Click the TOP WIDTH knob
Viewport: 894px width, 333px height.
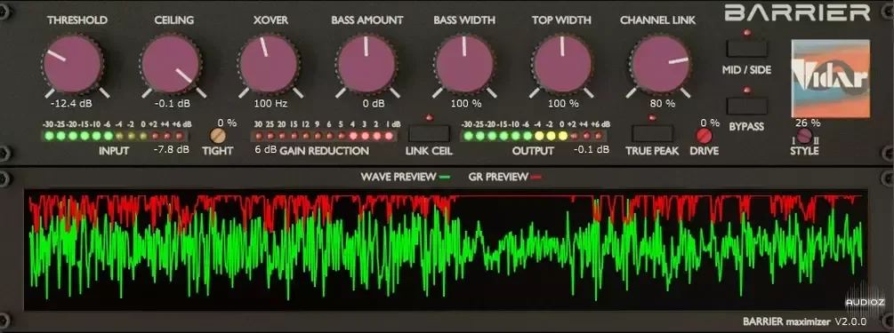coord(562,64)
